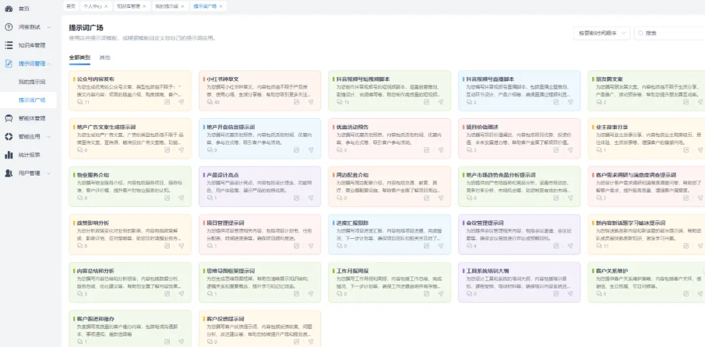Open 提示词广场 in the sidebar

click(x=31, y=100)
